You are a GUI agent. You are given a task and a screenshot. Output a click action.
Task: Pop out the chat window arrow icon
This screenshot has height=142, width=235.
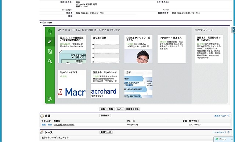pyautogui.click(x=232, y=139)
